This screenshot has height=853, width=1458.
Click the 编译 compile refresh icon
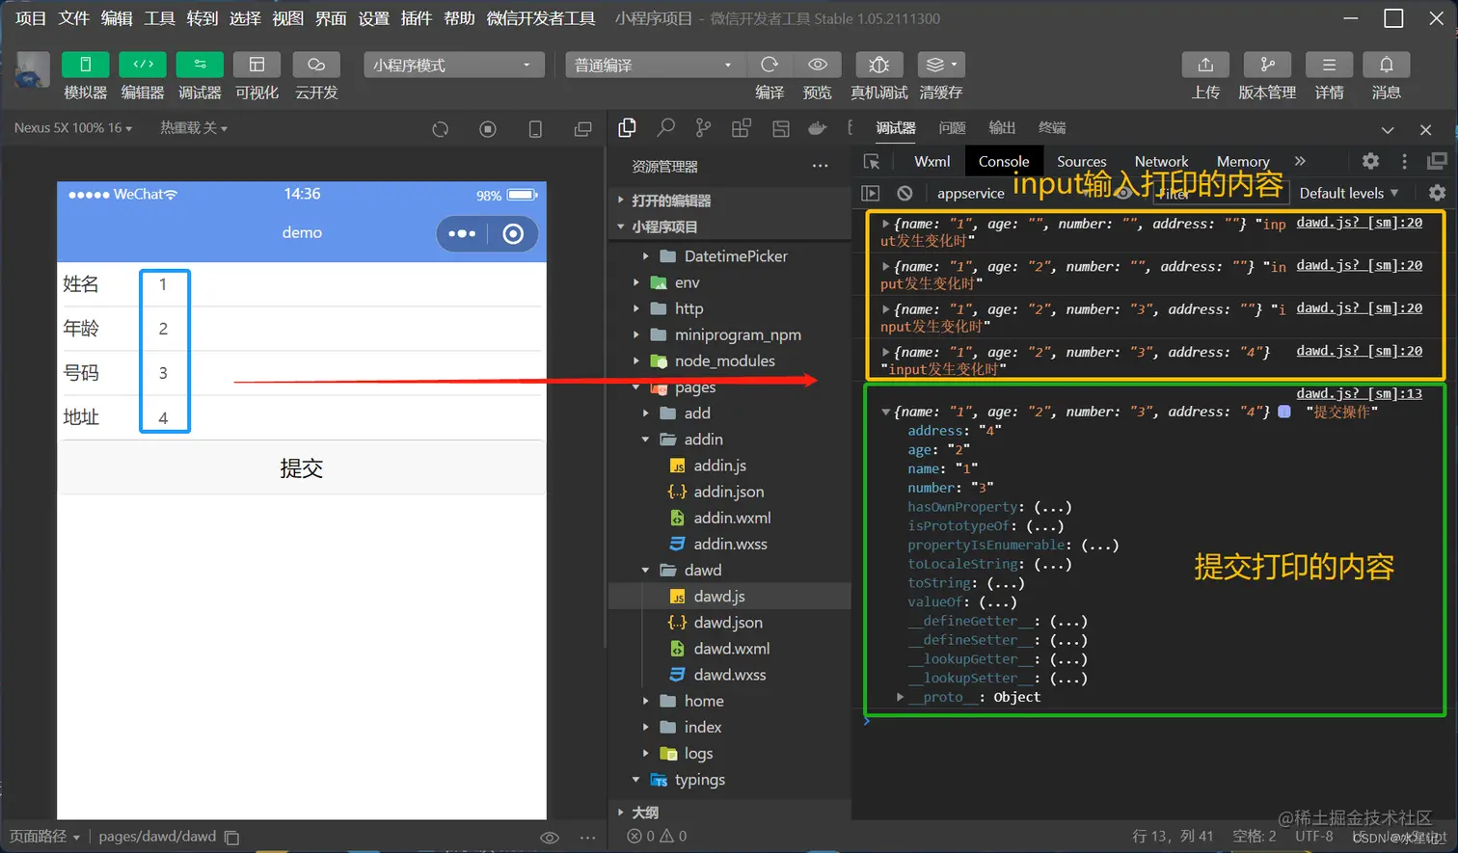click(769, 65)
